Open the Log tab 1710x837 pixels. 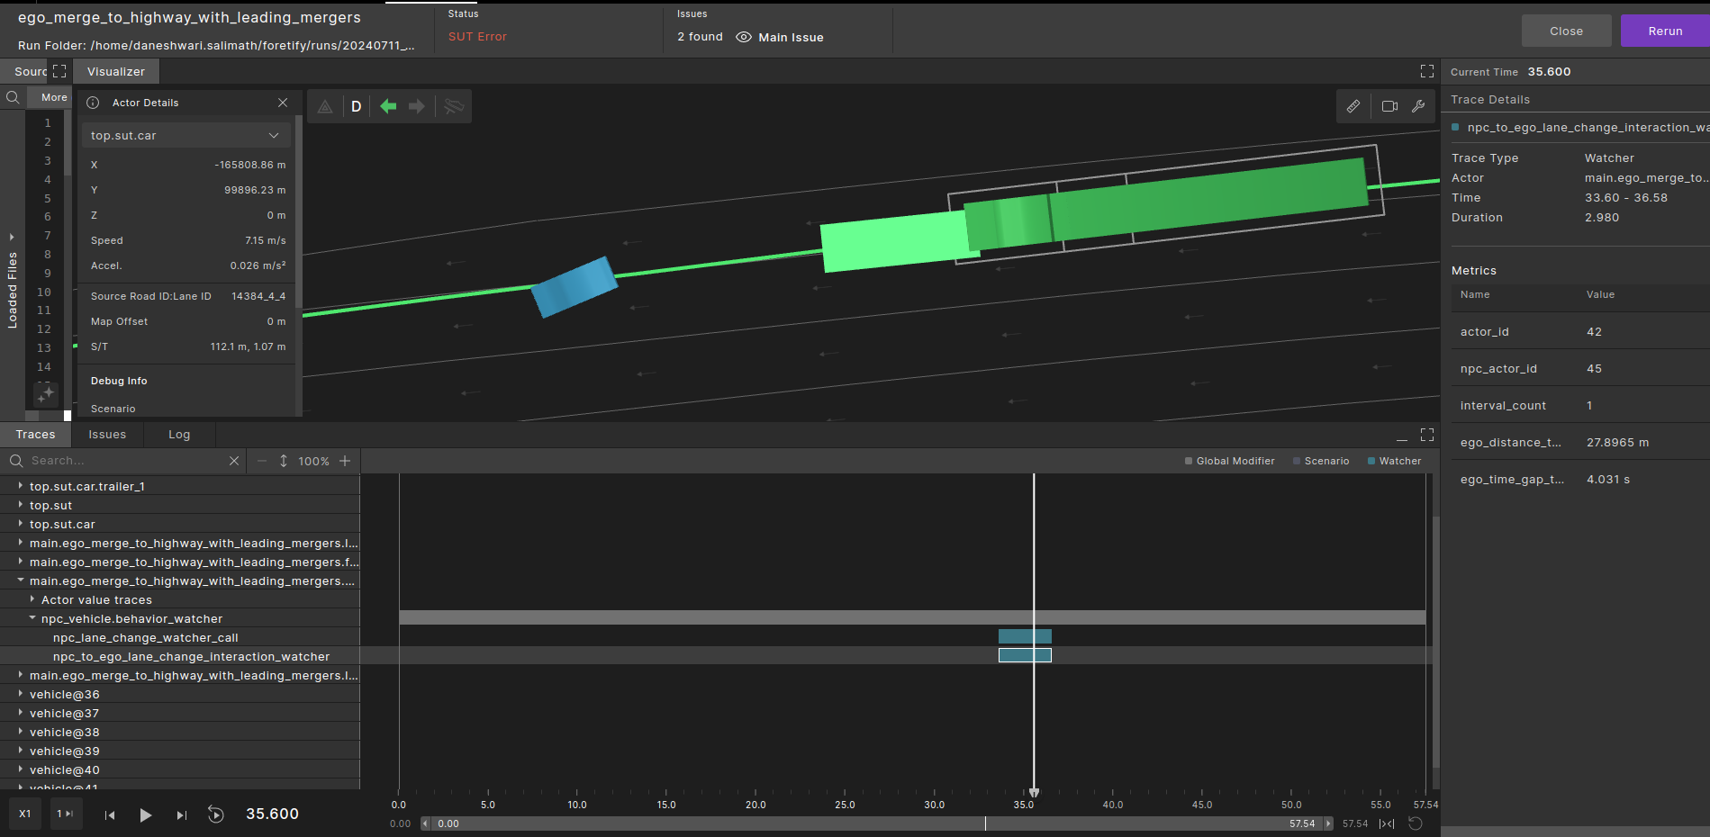(x=179, y=435)
